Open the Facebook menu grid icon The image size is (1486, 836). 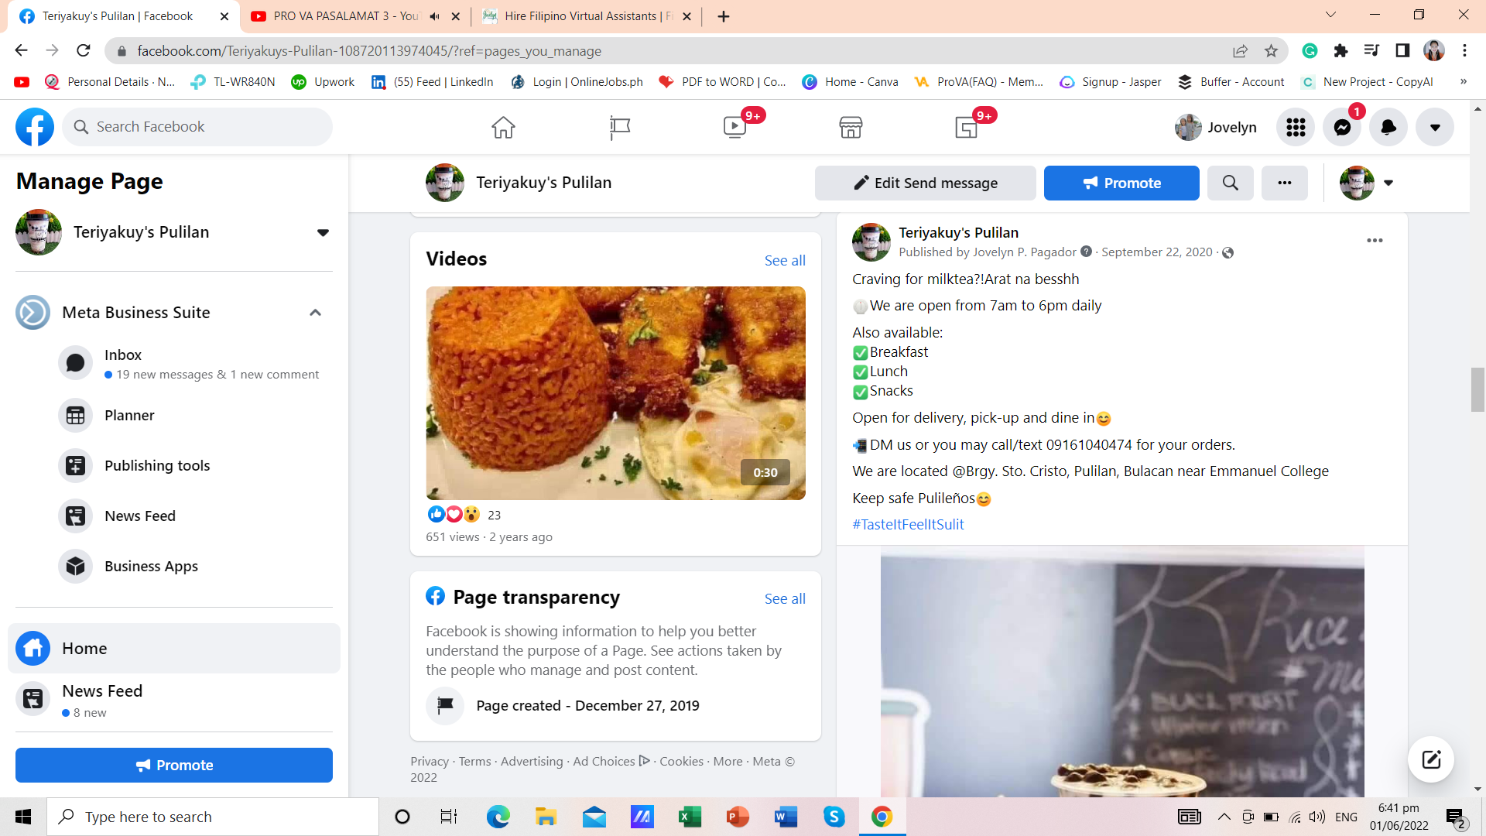point(1296,128)
